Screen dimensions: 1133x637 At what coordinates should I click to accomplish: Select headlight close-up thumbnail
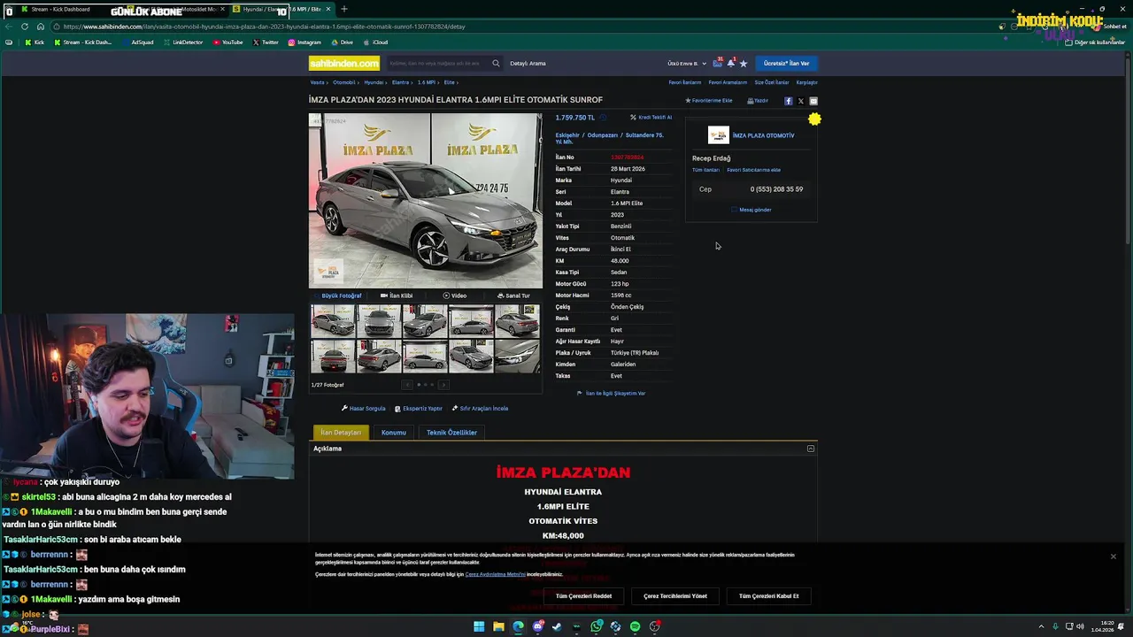click(517, 356)
